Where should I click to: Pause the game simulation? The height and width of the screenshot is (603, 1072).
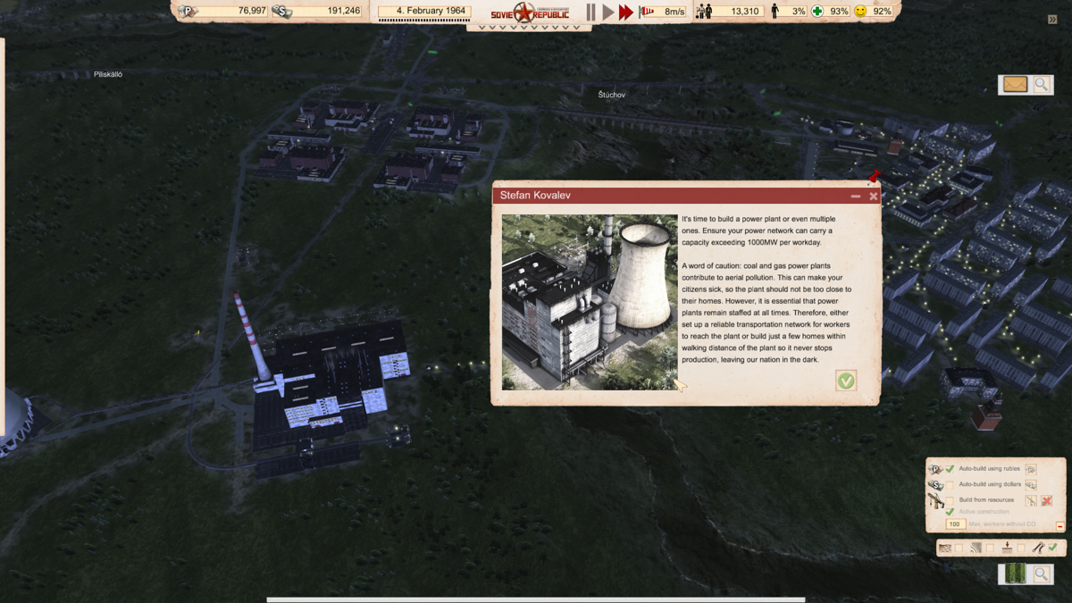(x=590, y=12)
